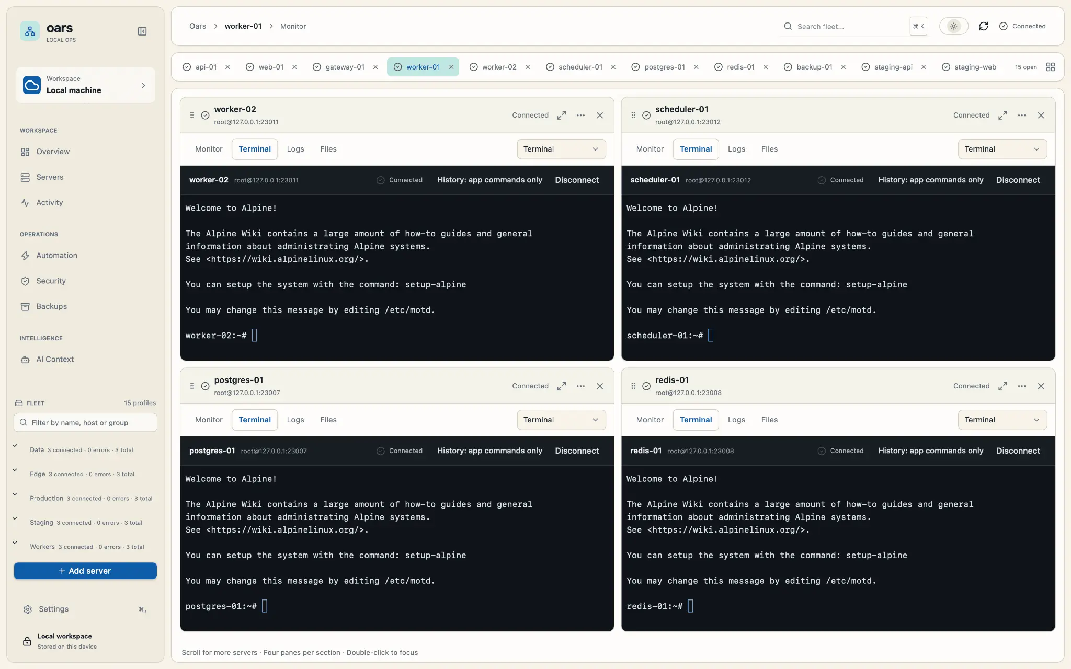Open redis-01 pane more options menu
1071x669 pixels.
1021,386
